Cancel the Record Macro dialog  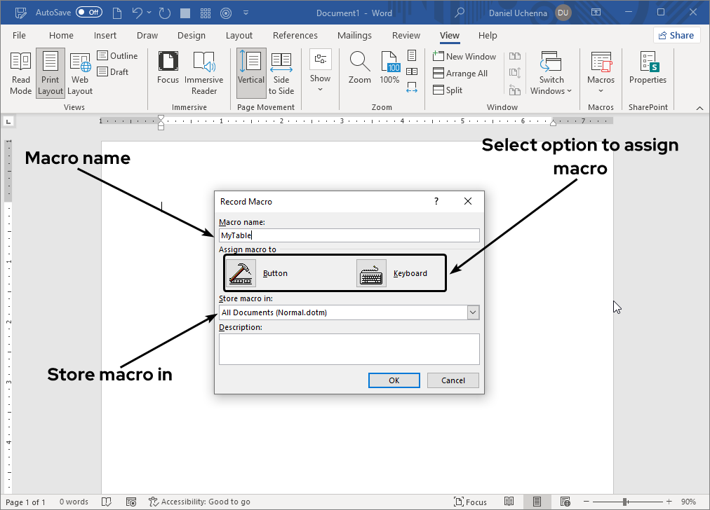[453, 380]
